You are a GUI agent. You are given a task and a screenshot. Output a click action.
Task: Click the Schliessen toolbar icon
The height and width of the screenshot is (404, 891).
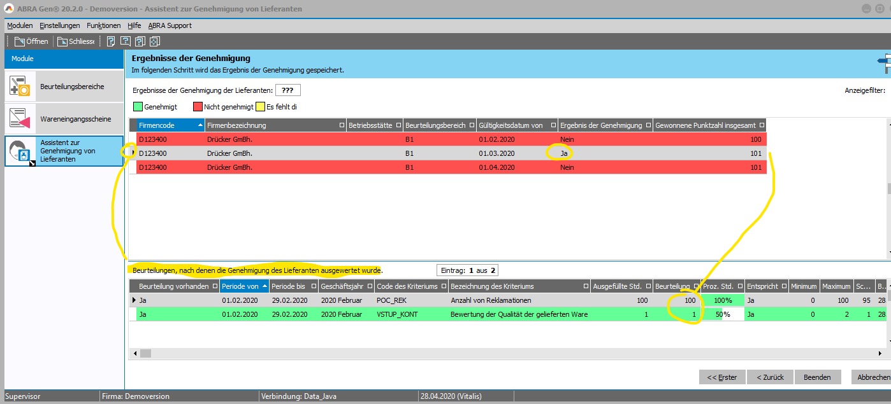(x=62, y=41)
